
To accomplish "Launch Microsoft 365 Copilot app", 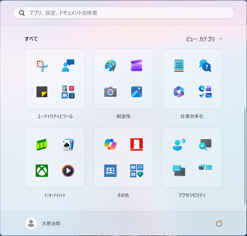I will pyautogui.click(x=179, y=91).
